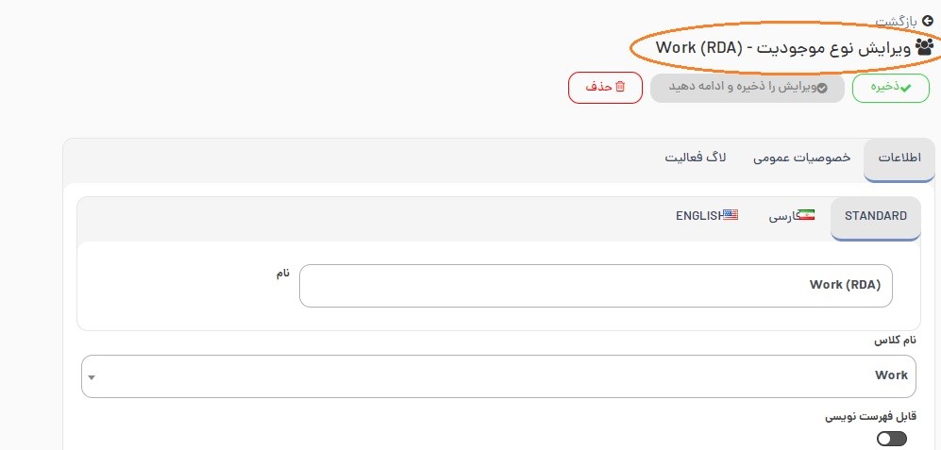Click the نام کلاس dropdown arrow
Image resolution: width=941 pixels, height=450 pixels.
(x=92, y=377)
